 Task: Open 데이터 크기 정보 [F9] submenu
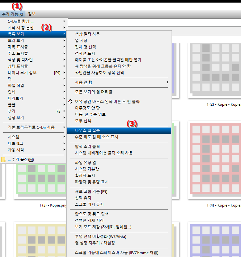pos(33,73)
